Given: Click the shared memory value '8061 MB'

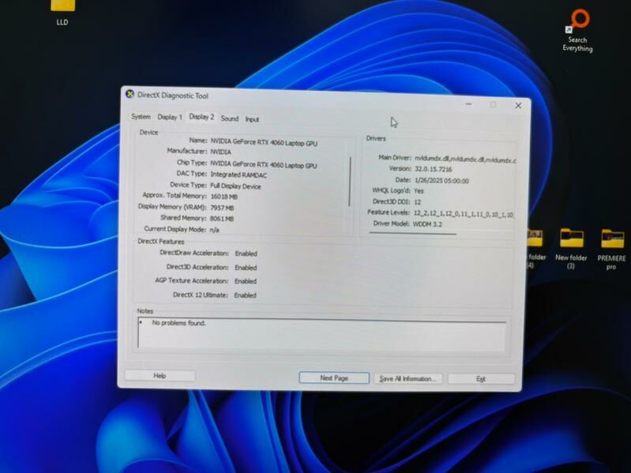Looking at the screenshot, I should (x=222, y=219).
